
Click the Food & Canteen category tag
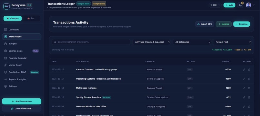tap(155, 69)
